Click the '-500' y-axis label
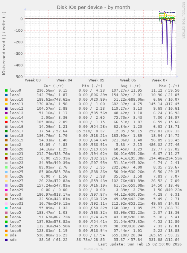The image size is (187, 253). click(18, 77)
